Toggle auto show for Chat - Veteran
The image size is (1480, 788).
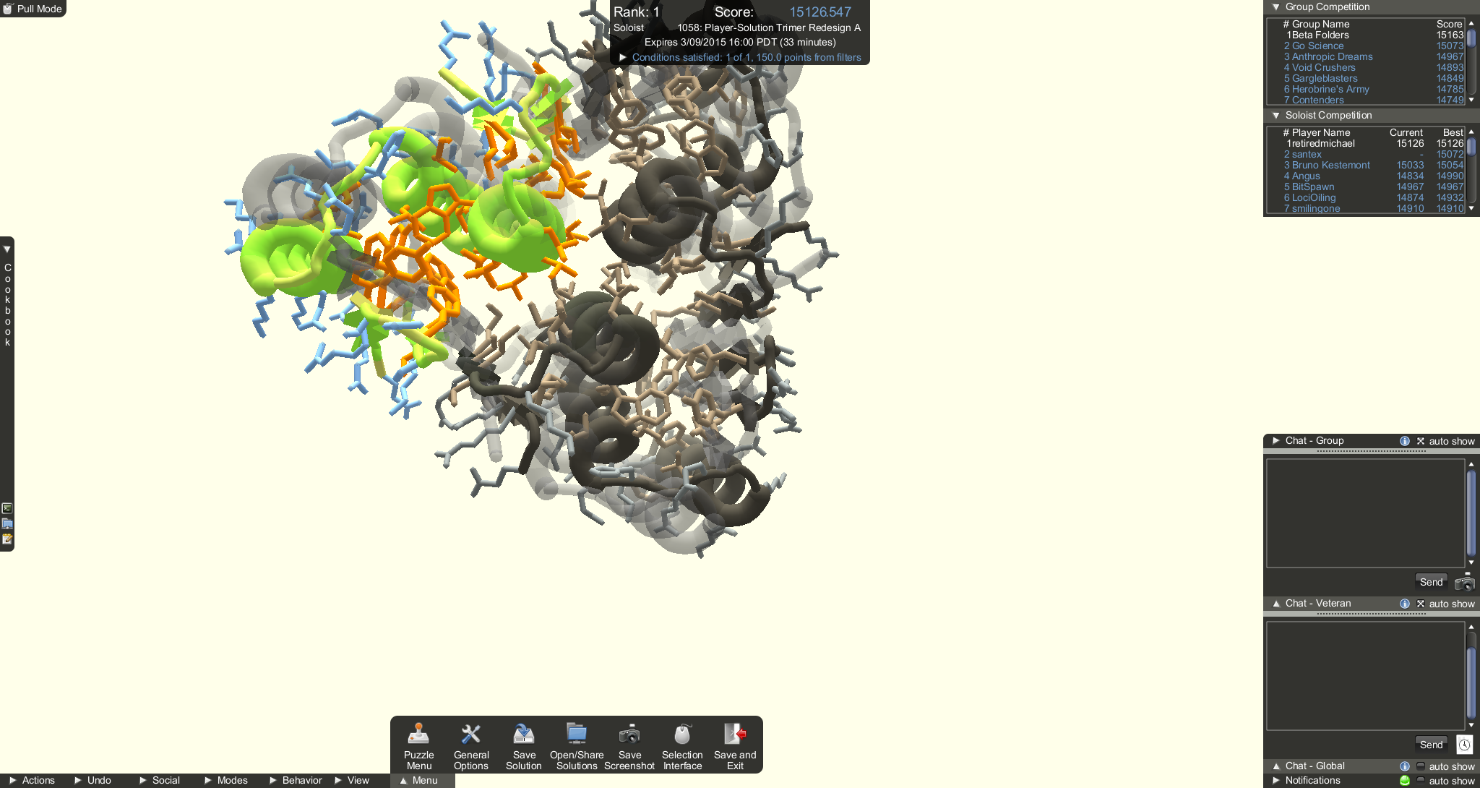[x=1421, y=602]
